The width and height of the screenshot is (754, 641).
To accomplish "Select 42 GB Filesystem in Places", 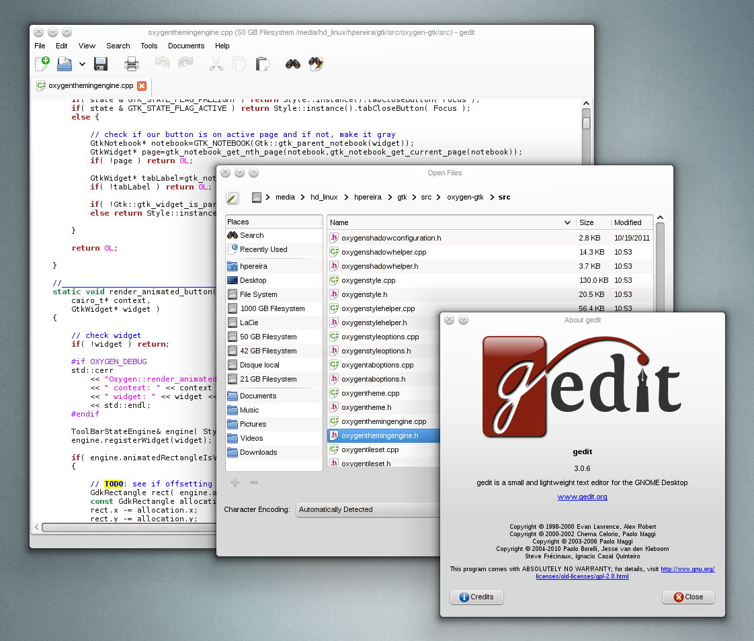I will (x=274, y=351).
